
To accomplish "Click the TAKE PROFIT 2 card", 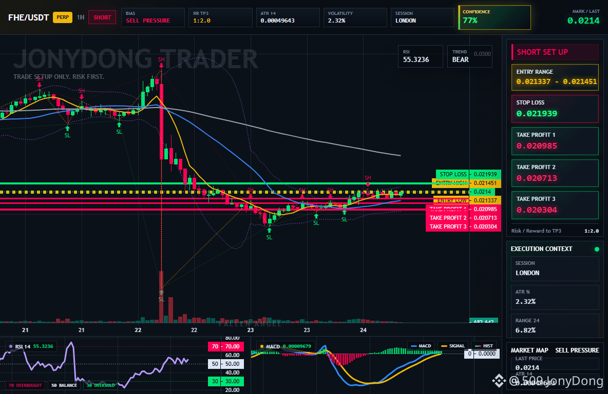I will point(555,173).
